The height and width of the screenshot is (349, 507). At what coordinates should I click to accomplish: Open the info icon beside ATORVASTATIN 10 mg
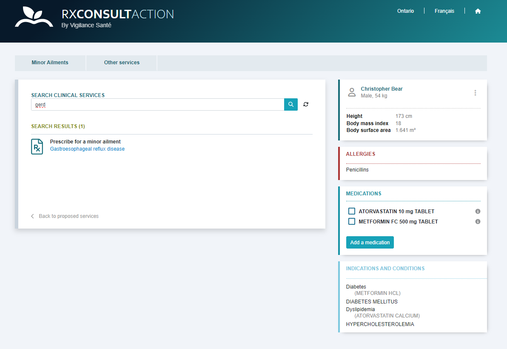coord(477,211)
